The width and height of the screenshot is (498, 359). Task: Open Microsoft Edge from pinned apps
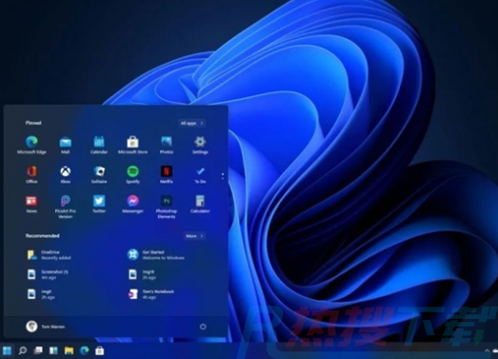(x=31, y=145)
